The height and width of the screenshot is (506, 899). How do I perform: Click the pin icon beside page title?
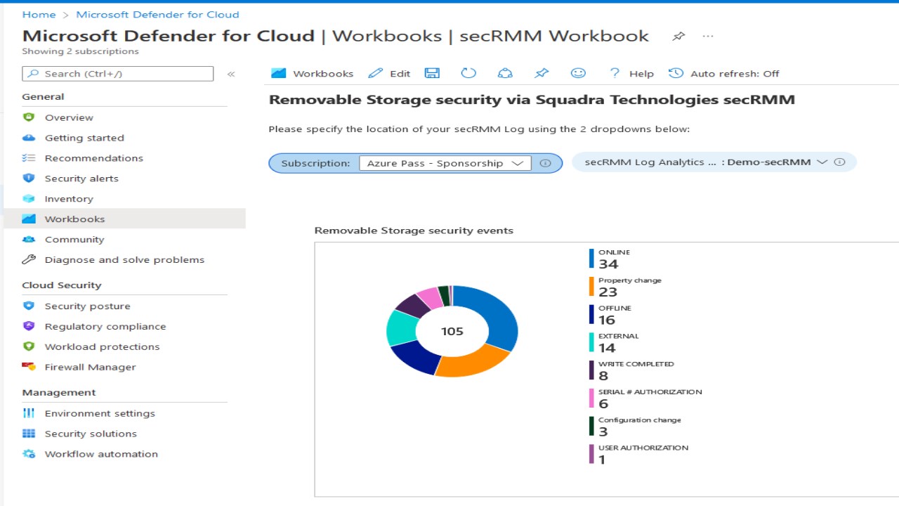pos(678,37)
